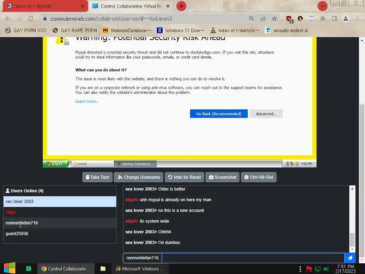The height and width of the screenshot is (274, 365).
Task: Send the chat message with paper plane icon
Action: click(350, 258)
